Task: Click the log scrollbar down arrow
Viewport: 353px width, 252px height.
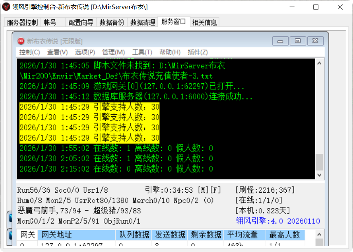Action: [319, 175]
